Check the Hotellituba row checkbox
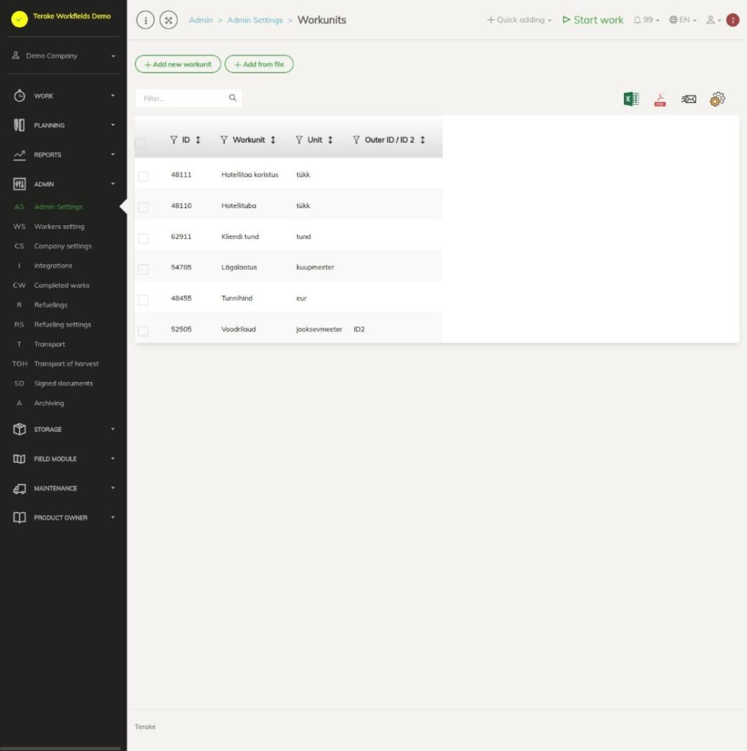This screenshot has width=747, height=751. tap(143, 207)
